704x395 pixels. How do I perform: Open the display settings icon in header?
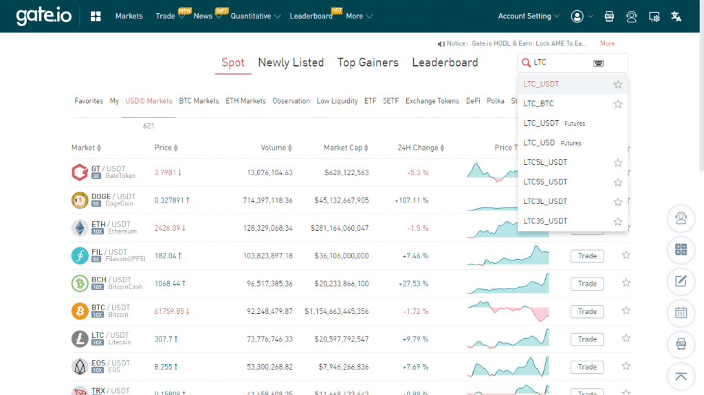(654, 17)
